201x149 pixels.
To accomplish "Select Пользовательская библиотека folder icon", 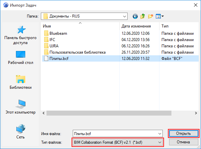I will pyautogui.click(x=46, y=52).
